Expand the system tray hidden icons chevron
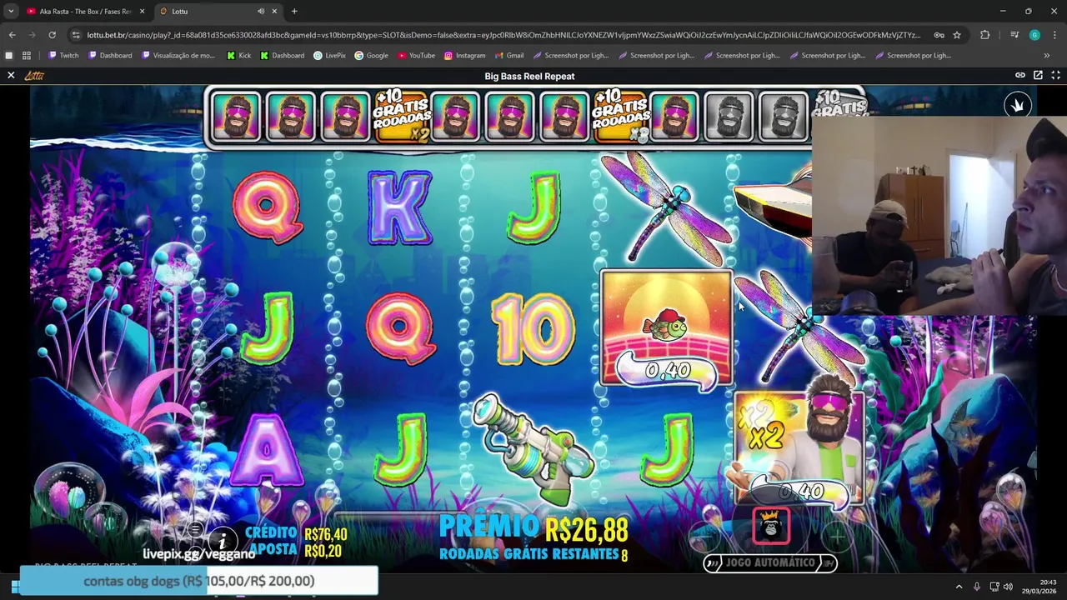 click(x=959, y=587)
